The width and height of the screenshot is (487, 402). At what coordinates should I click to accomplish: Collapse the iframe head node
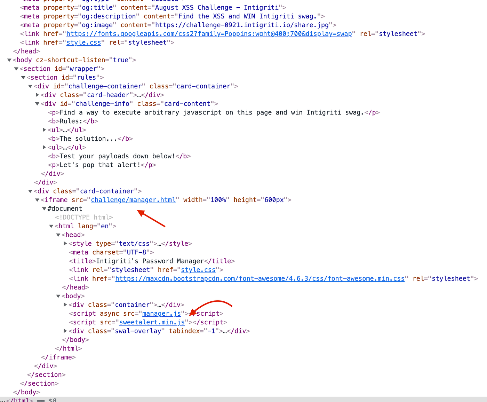point(58,235)
